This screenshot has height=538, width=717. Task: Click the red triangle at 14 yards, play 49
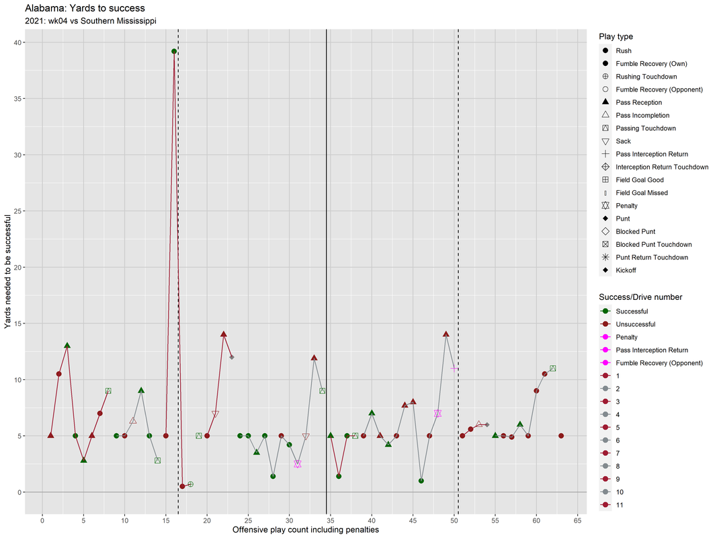tap(446, 334)
